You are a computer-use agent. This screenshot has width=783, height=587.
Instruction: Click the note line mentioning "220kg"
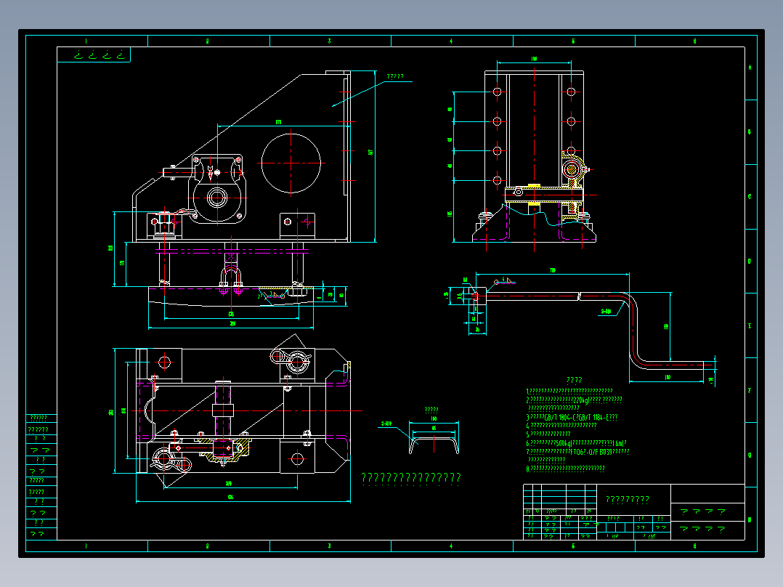coord(575,400)
